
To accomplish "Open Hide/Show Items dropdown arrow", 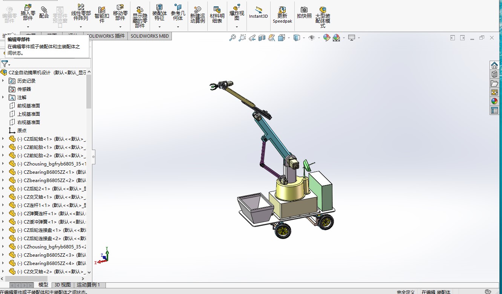I will (x=319, y=38).
